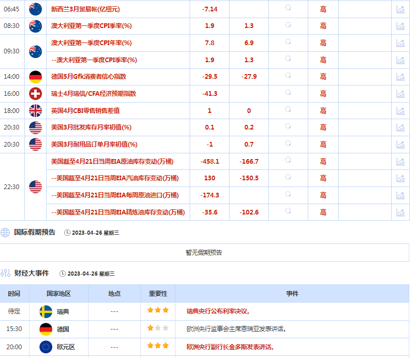The width and height of the screenshot is (416, 358).
Task: Open chart icon for Australia CPI annual rate
Action: [x=400, y=43]
